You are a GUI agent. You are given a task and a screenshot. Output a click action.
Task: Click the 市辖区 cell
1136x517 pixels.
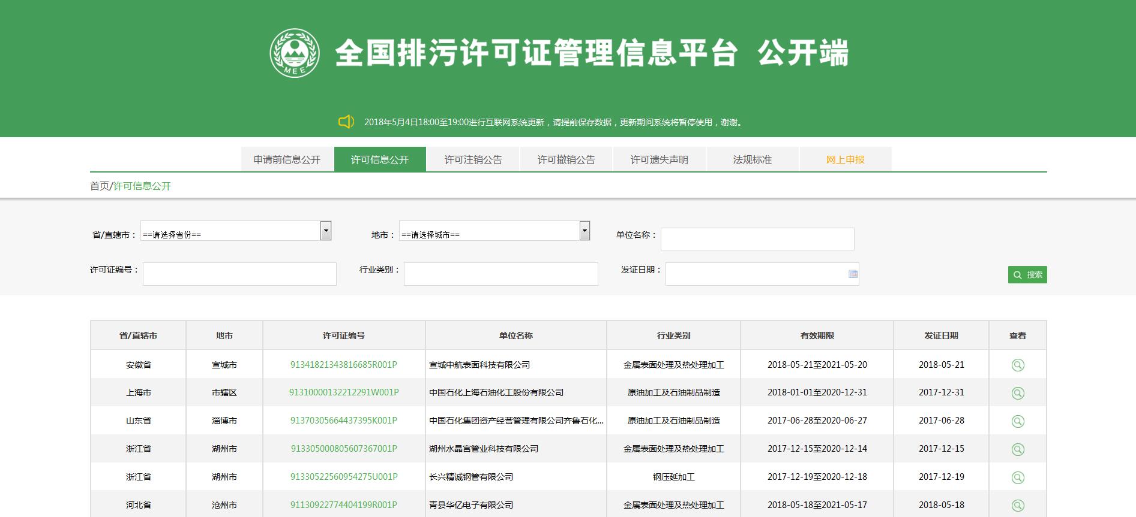tap(224, 392)
